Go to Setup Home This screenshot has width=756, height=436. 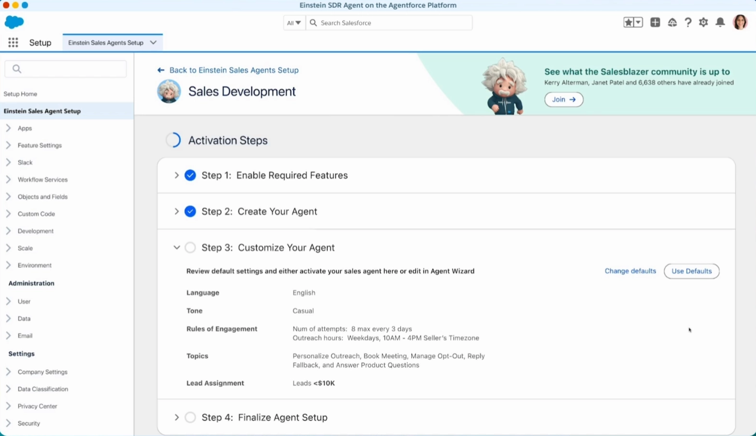20,94
